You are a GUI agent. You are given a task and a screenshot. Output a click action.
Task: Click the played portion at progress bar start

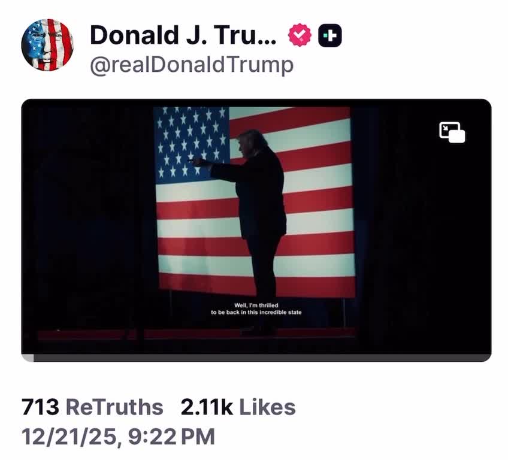28,358
